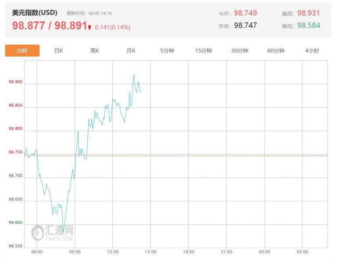
Task: Switch to the 5分钟 interval tab
Action: click(167, 51)
